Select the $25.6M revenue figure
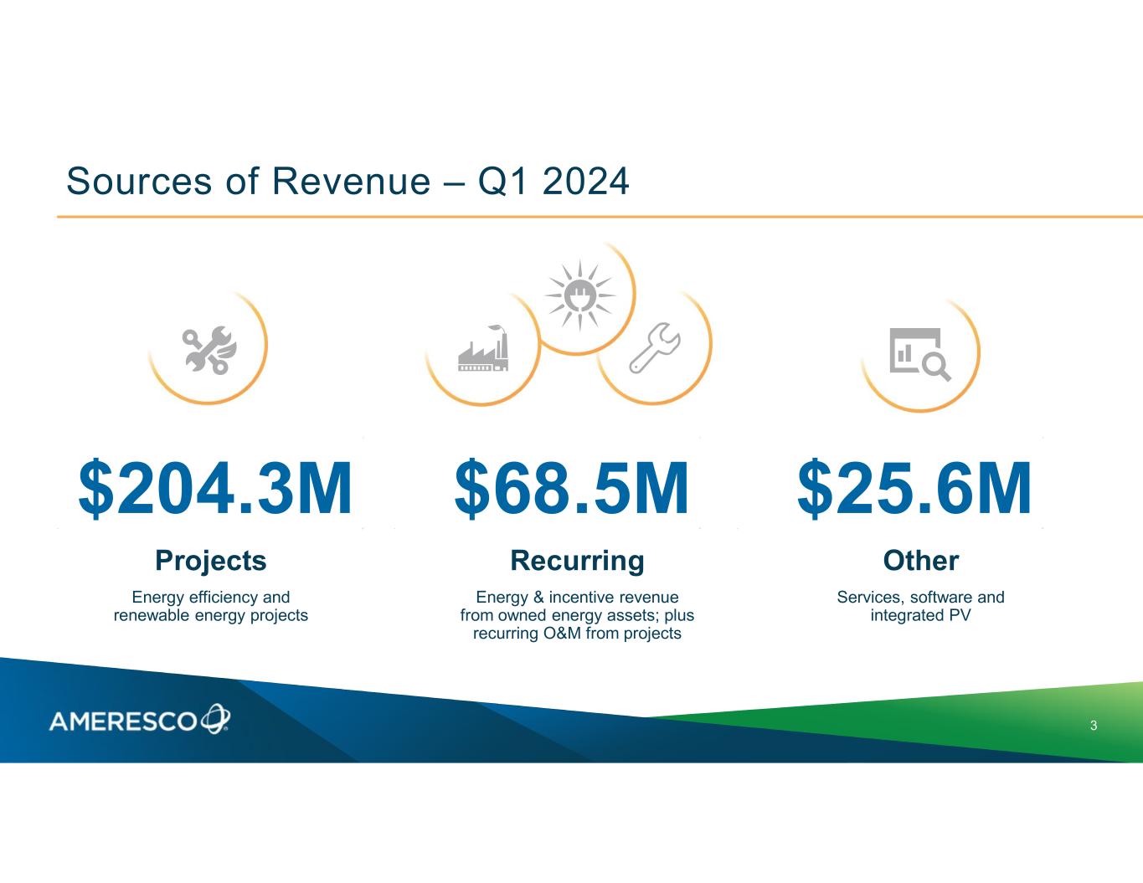 pyautogui.click(x=914, y=489)
